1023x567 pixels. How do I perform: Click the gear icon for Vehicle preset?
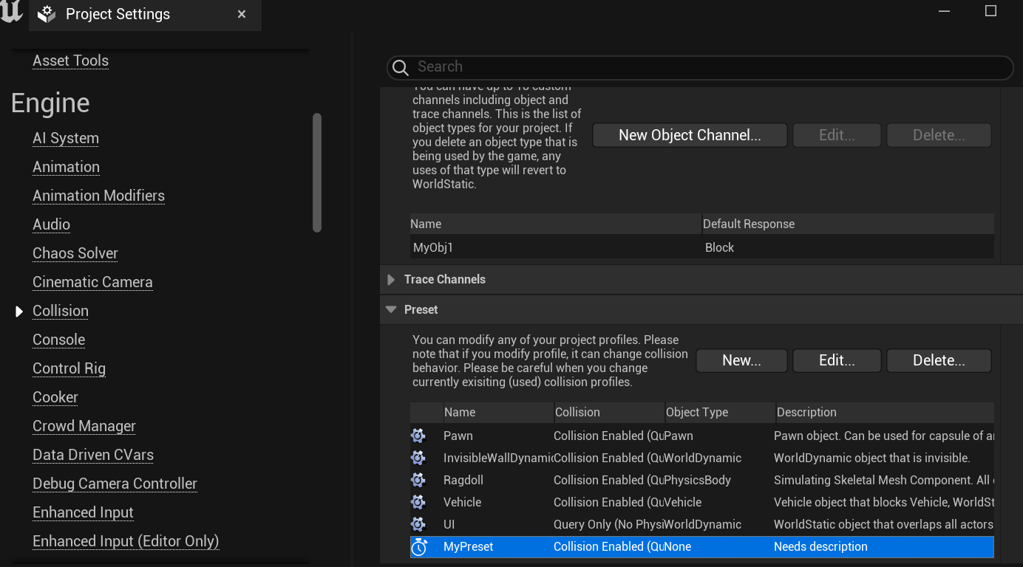(418, 502)
